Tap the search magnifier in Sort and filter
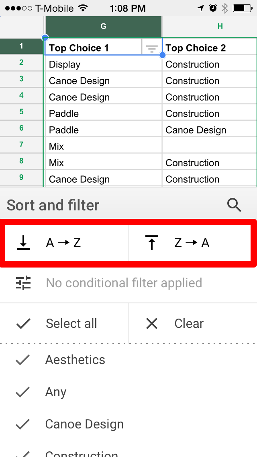The image size is (257, 457). tap(234, 205)
